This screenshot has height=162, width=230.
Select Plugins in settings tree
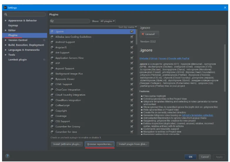[x=25, y=35]
